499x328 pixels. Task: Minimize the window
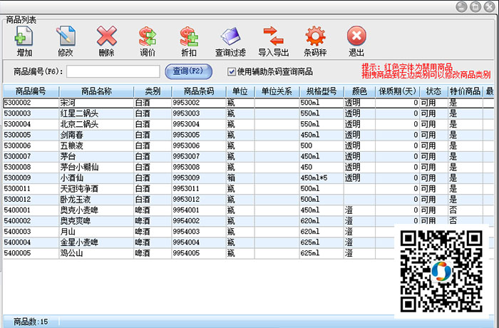[x=461, y=6]
